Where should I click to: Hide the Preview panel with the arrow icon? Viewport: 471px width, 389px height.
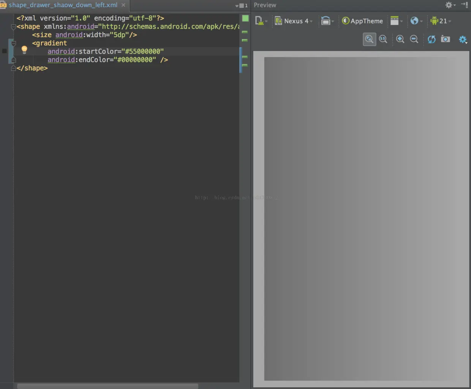pos(465,5)
